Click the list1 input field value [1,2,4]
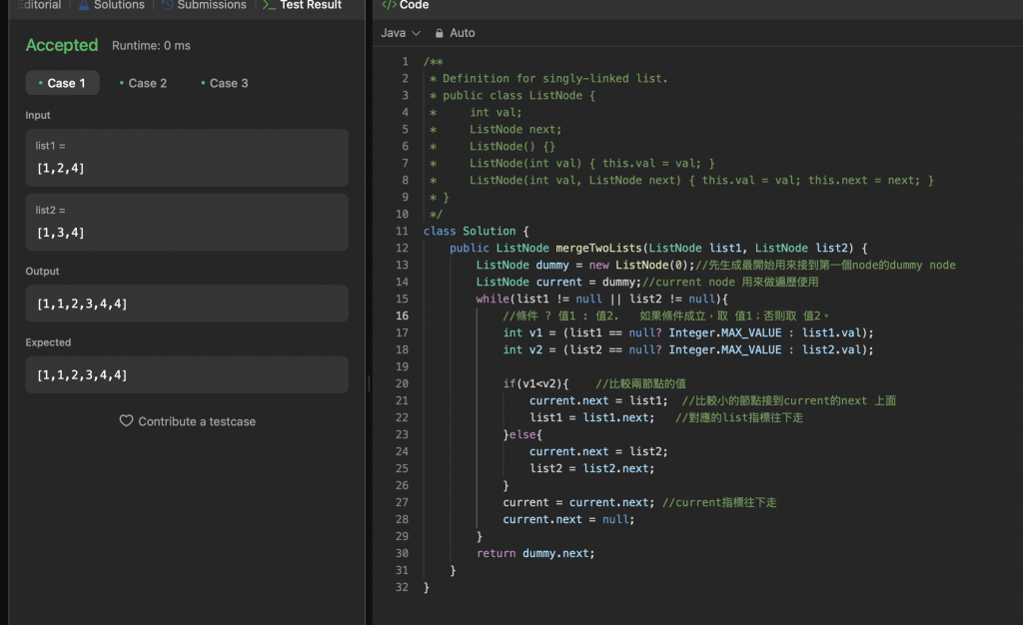Screen dimensions: 1023x625 click(187, 158)
